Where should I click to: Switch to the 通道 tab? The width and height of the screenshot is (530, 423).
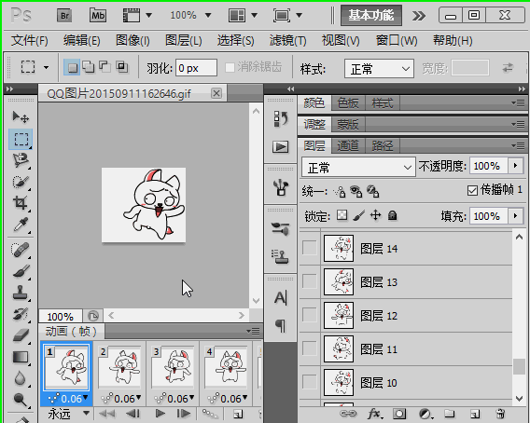point(348,146)
